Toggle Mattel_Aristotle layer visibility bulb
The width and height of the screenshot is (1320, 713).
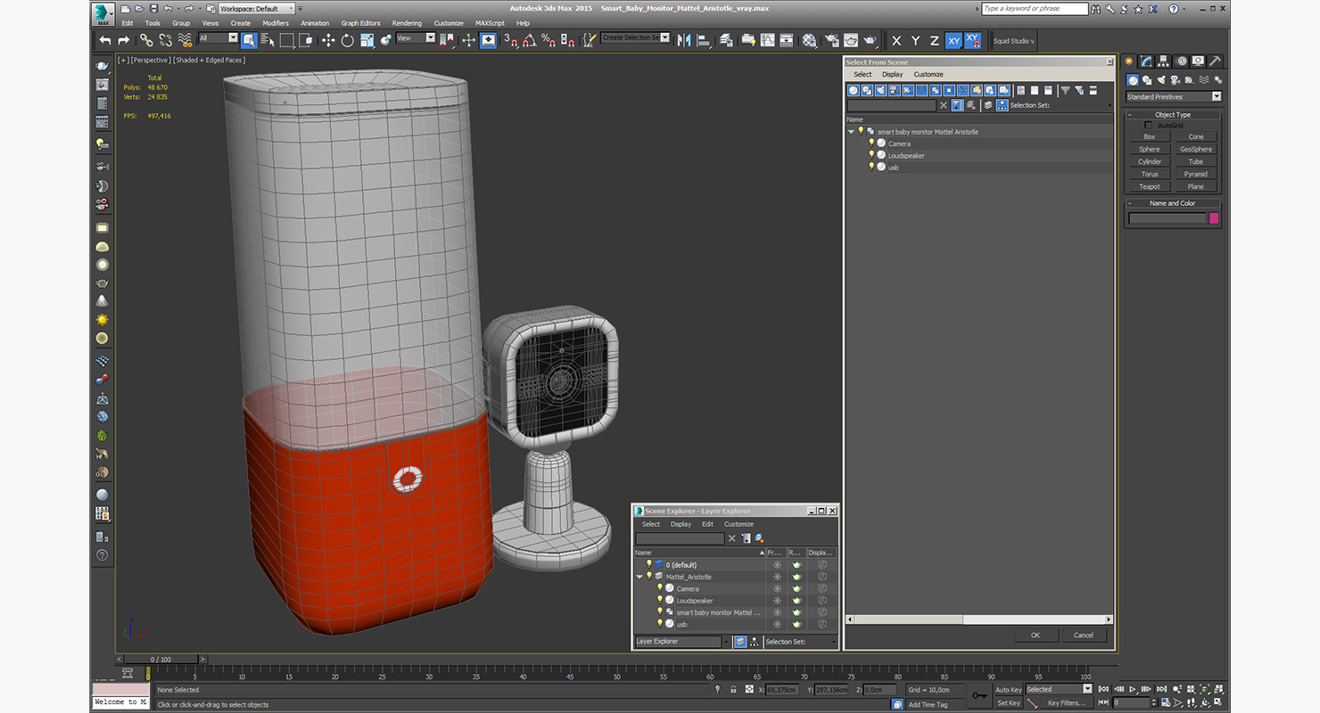[649, 577]
